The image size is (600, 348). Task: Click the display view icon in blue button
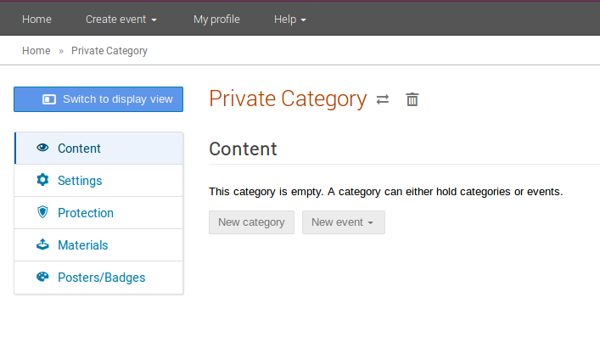49,99
